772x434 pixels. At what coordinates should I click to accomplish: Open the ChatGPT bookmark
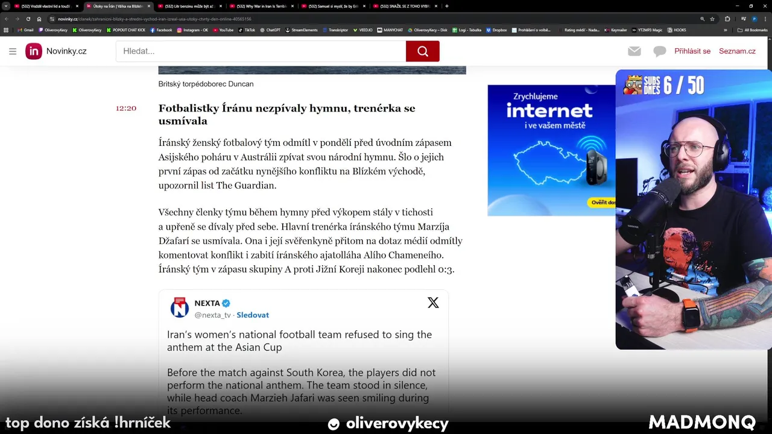pos(270,30)
